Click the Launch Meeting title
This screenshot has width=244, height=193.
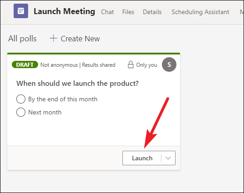click(64, 11)
